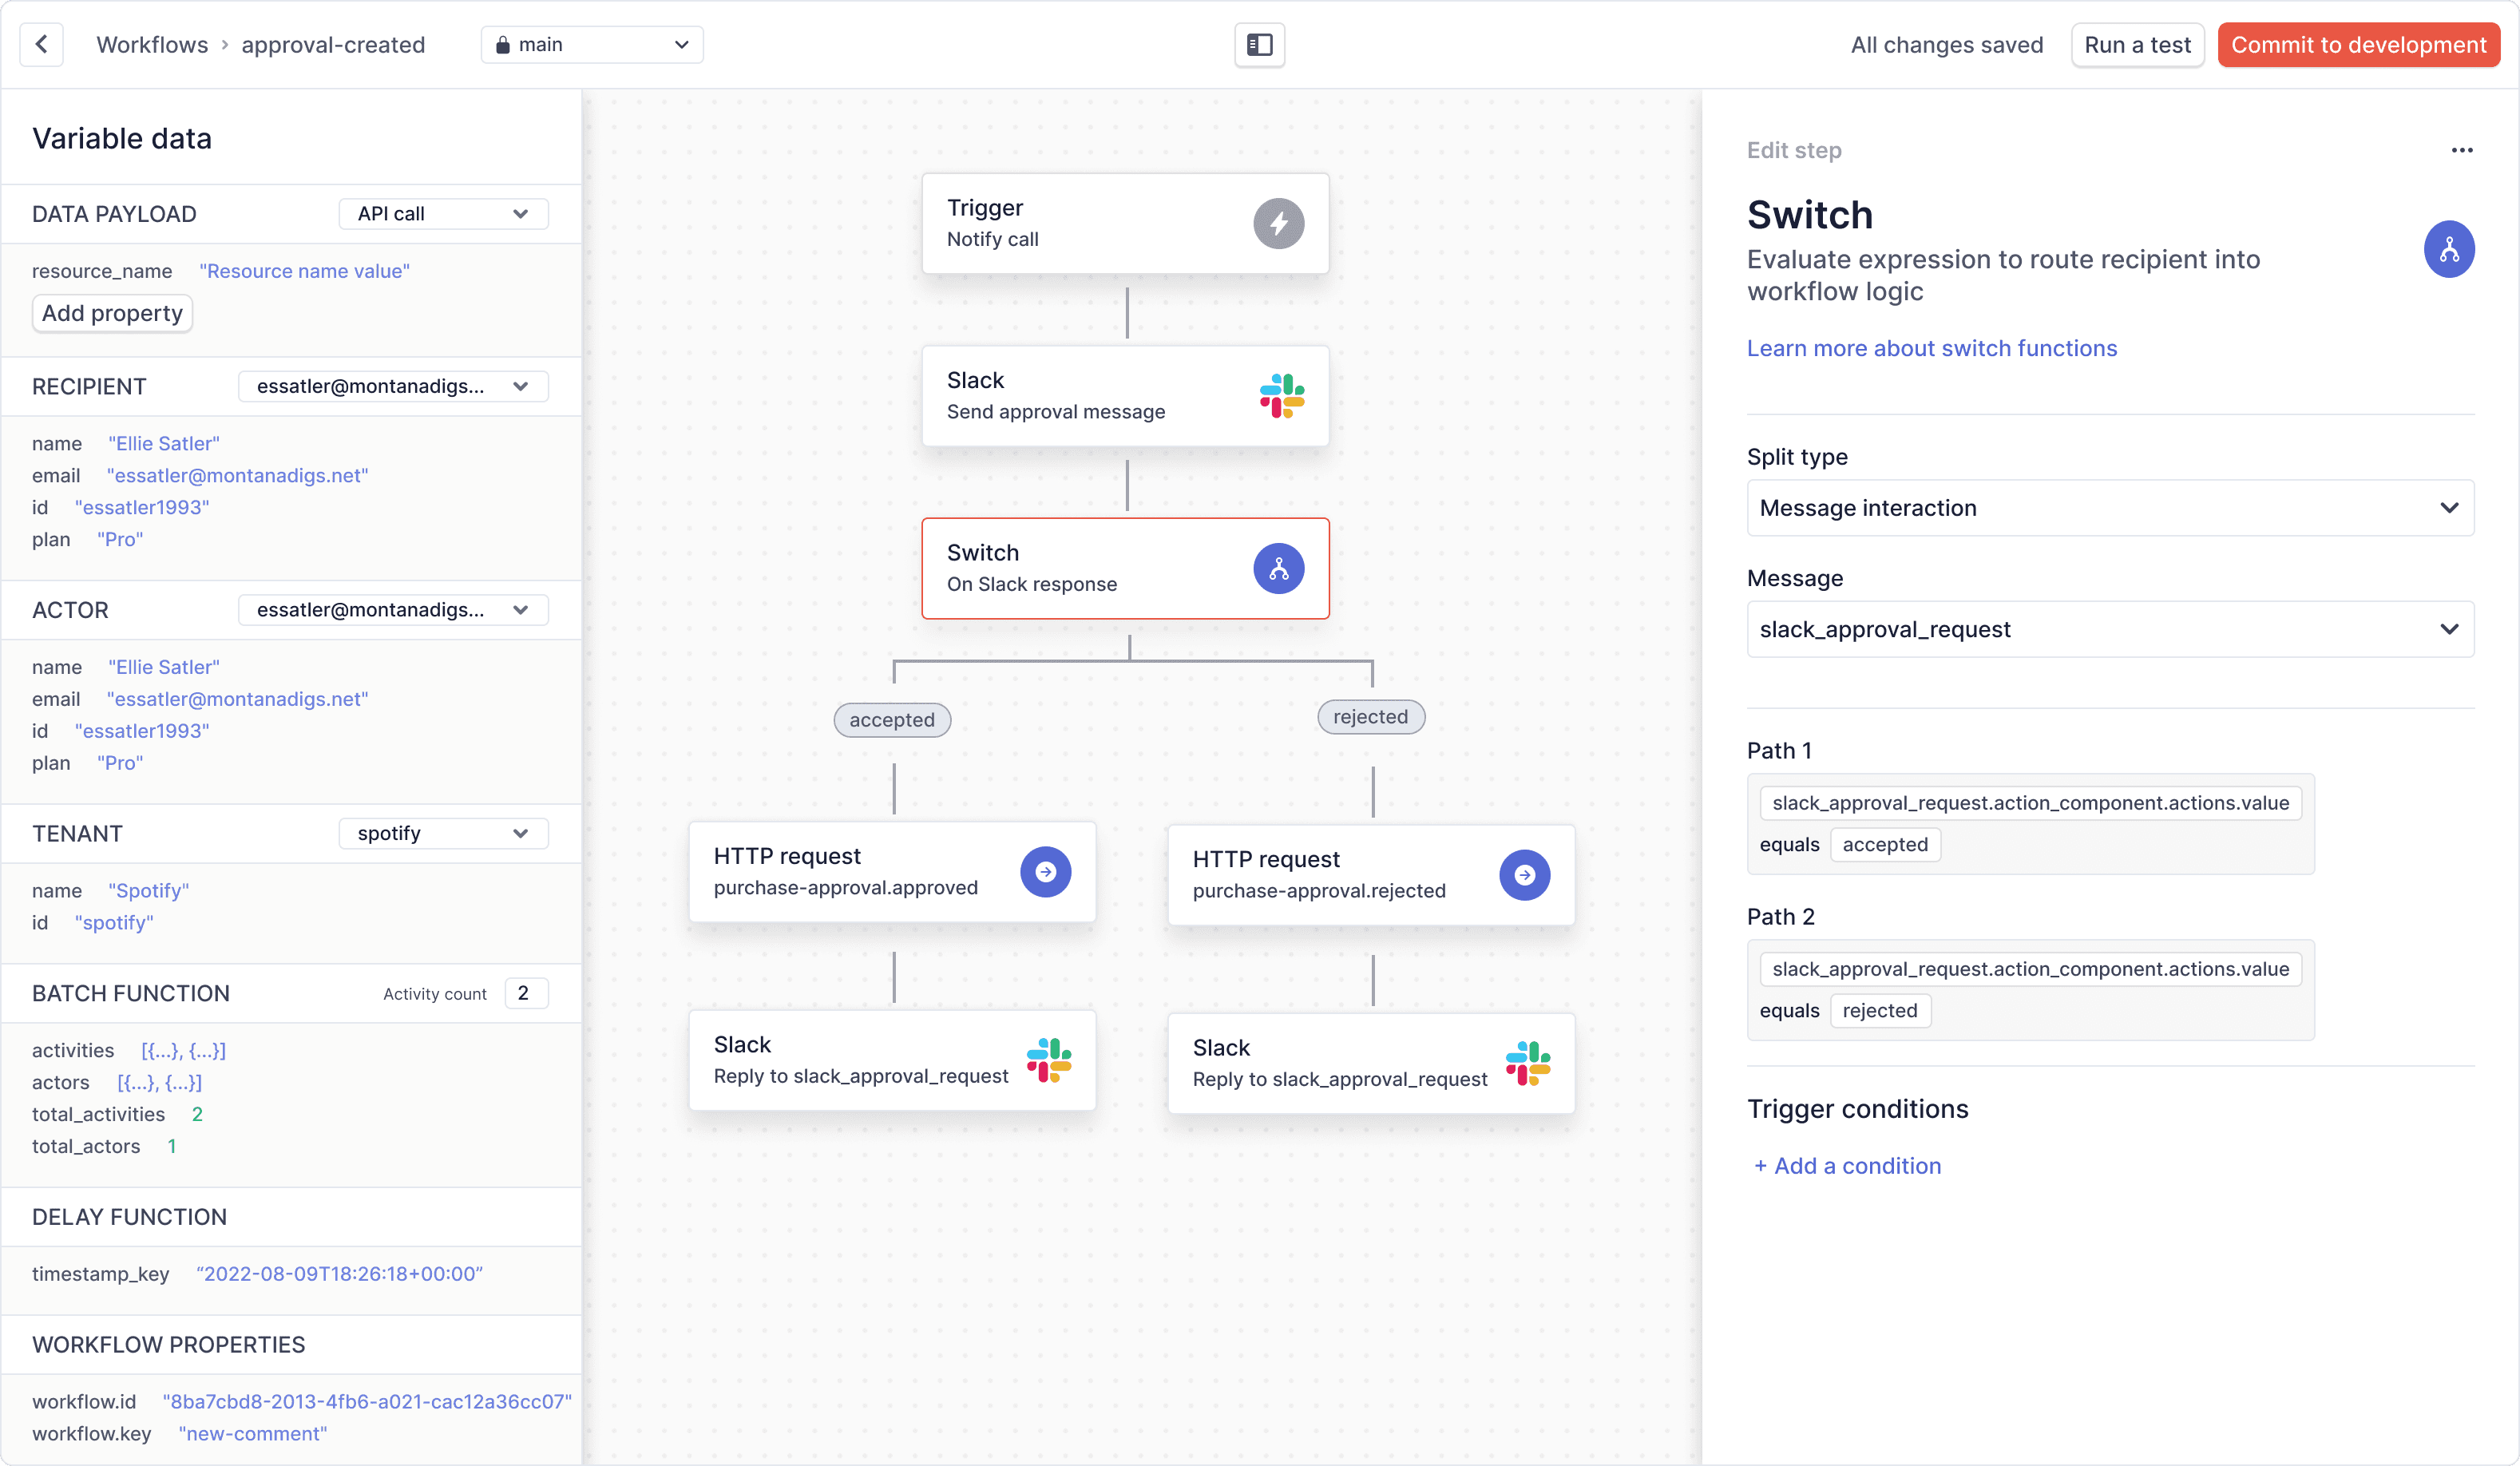Click the Workflows breadcrumb link
This screenshot has height=1466, width=2520.
151,44
